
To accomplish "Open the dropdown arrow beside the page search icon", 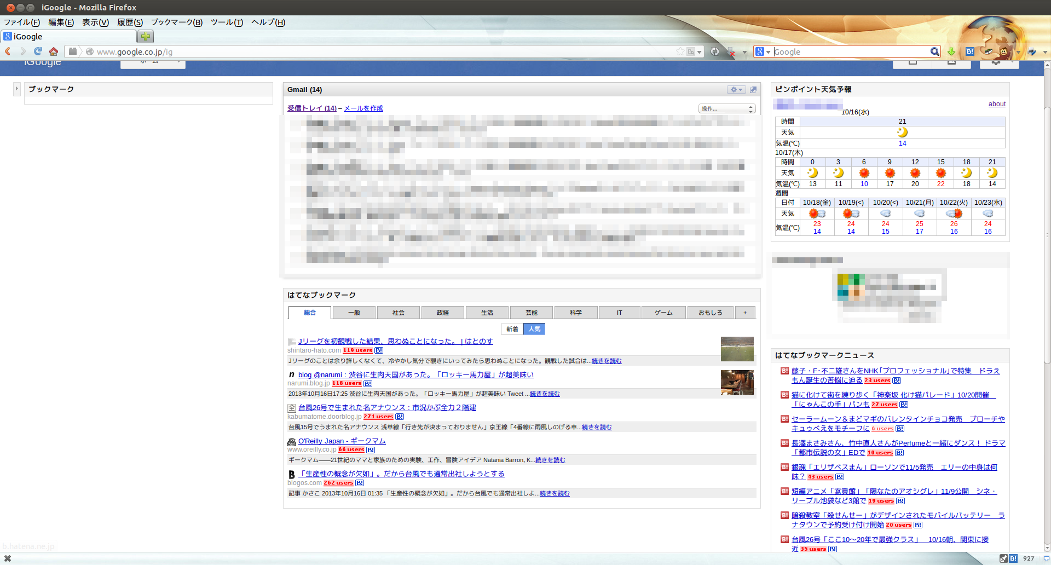I will pos(699,52).
